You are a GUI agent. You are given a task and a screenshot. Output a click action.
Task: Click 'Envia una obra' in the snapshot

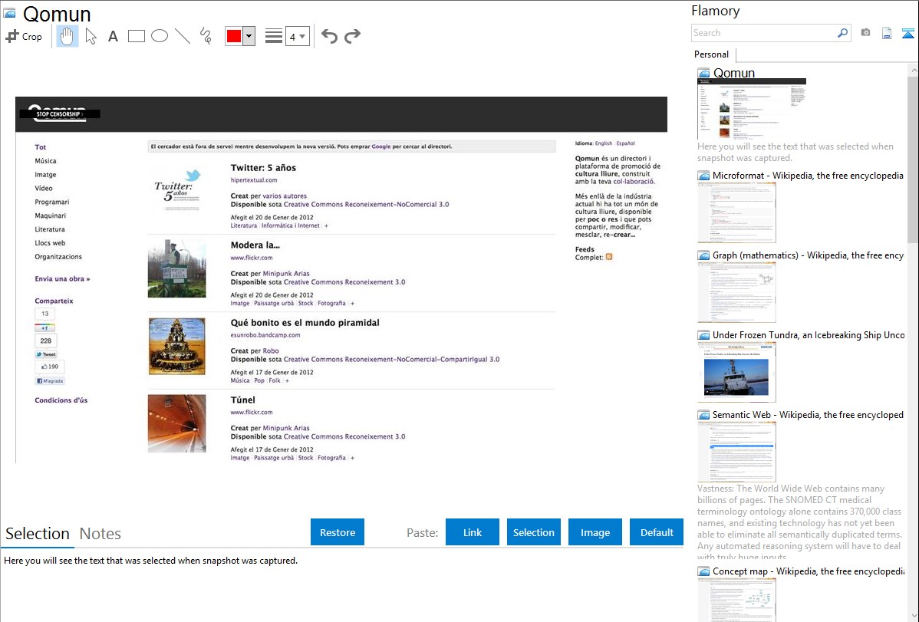tap(62, 279)
